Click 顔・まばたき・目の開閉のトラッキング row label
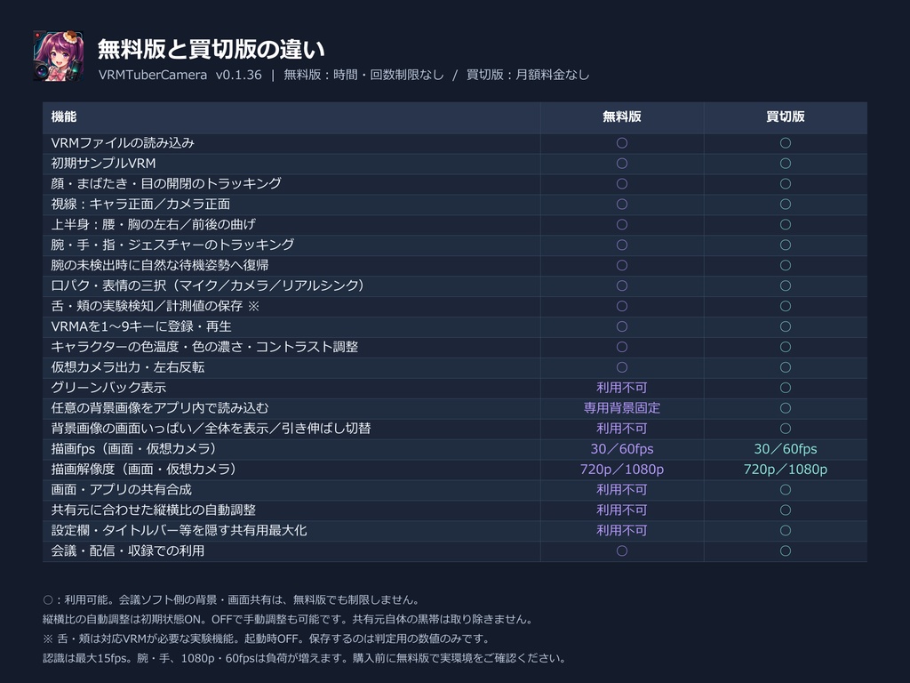This screenshot has width=910, height=683. click(x=166, y=183)
